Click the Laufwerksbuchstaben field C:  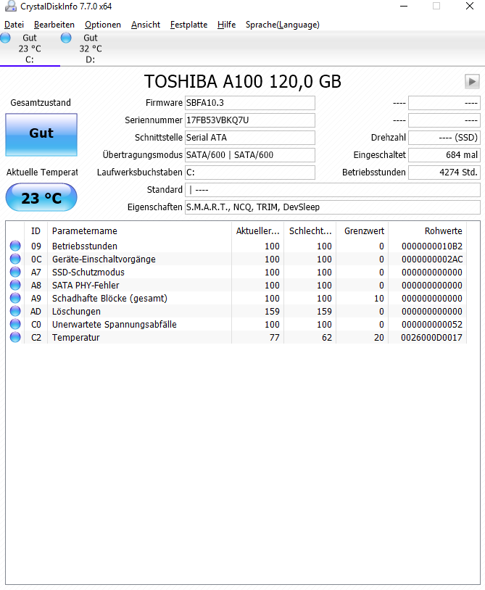[250, 173]
